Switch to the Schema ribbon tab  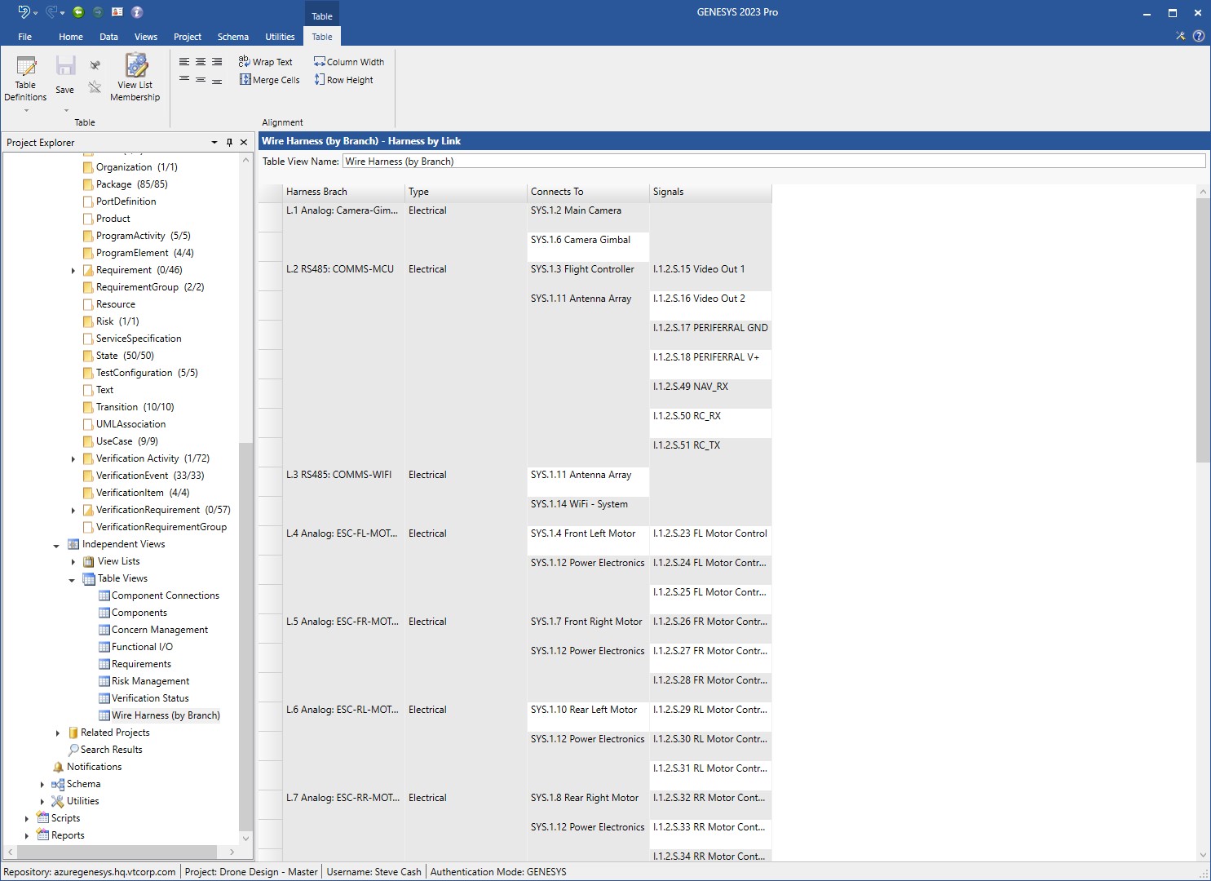[x=232, y=37]
